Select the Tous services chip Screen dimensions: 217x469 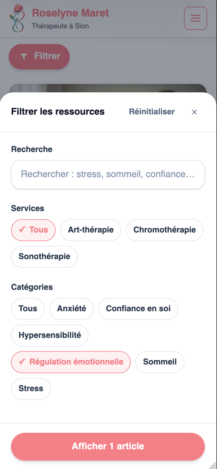pyautogui.click(x=33, y=230)
